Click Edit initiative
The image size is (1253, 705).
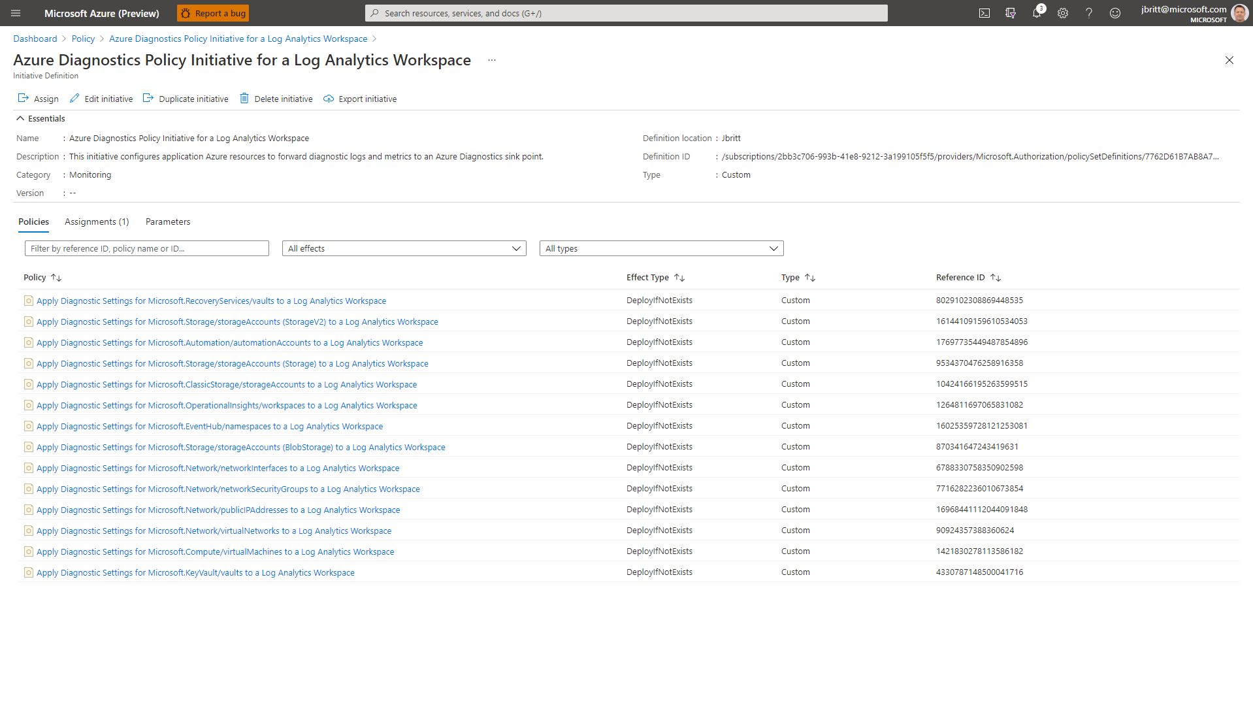(101, 99)
